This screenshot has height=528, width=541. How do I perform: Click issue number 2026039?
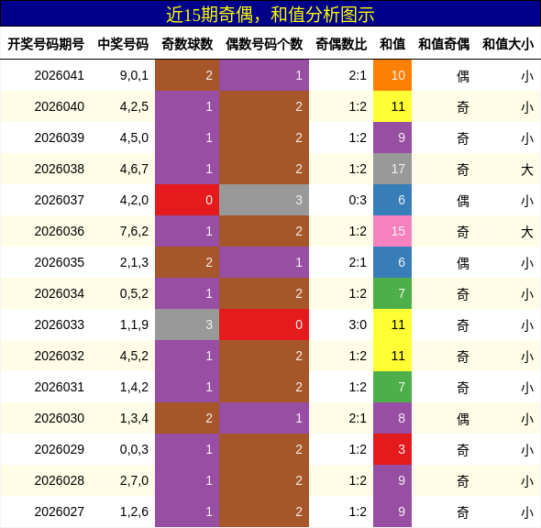click(x=60, y=137)
